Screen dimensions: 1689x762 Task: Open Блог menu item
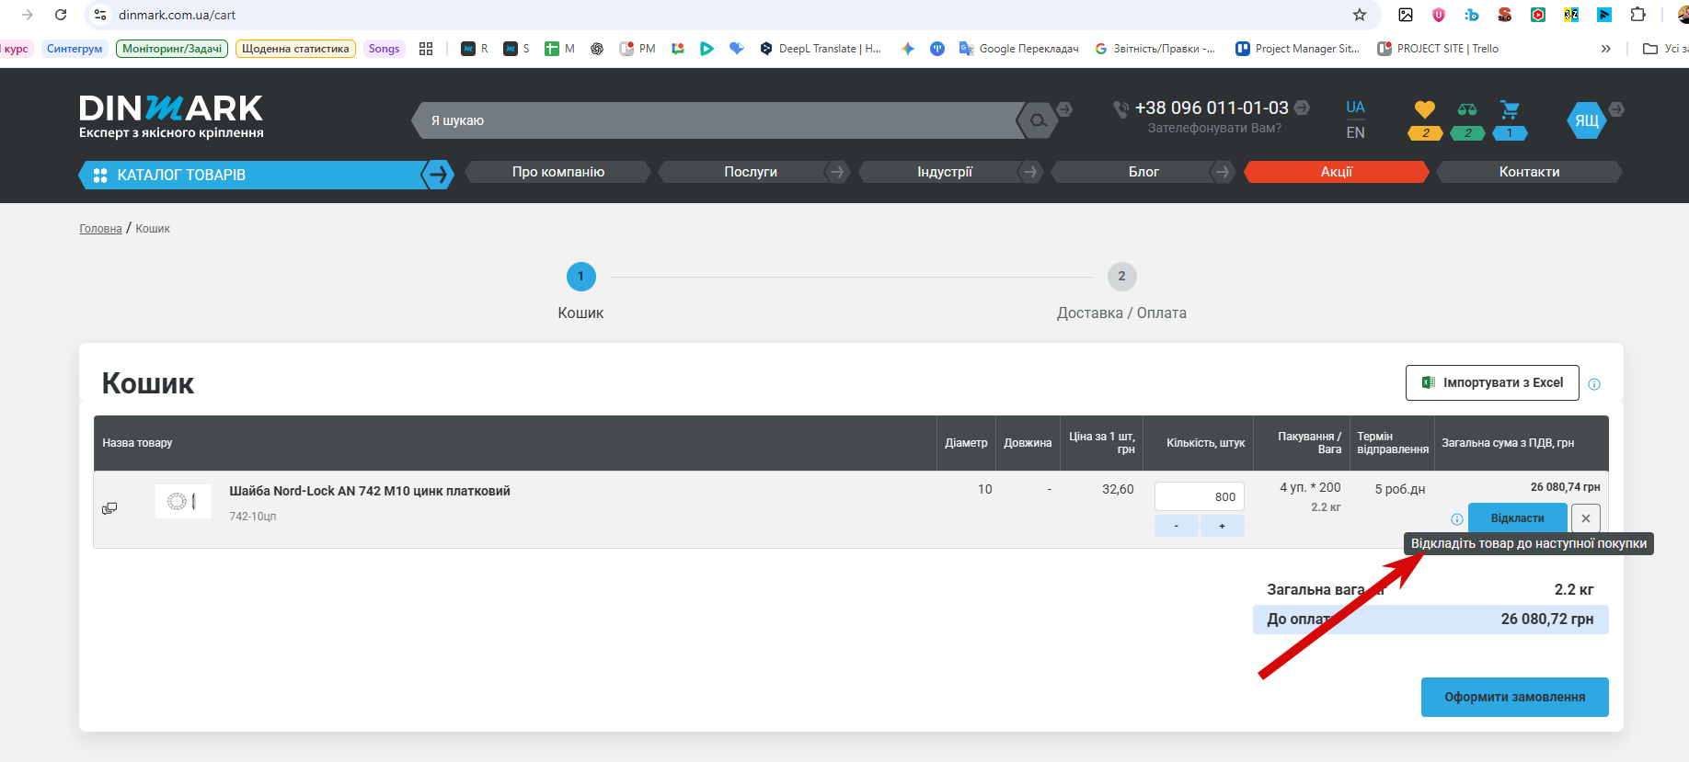click(1143, 172)
